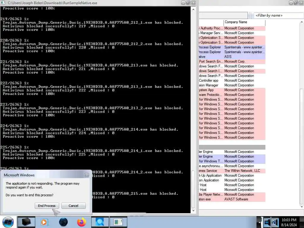Open the volume speaker tray icon
Screen dimensions: 304x228
click(x=275, y=222)
